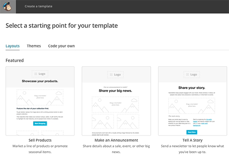Open the Themes tab
Image resolution: width=229 pixels, height=155 pixels.
click(34, 46)
